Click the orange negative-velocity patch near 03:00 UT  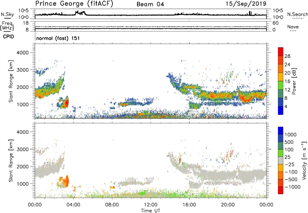tap(67, 181)
